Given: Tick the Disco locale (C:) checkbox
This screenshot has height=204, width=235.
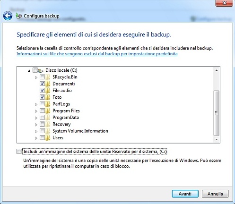Looking at the screenshot, I should click(35, 70).
